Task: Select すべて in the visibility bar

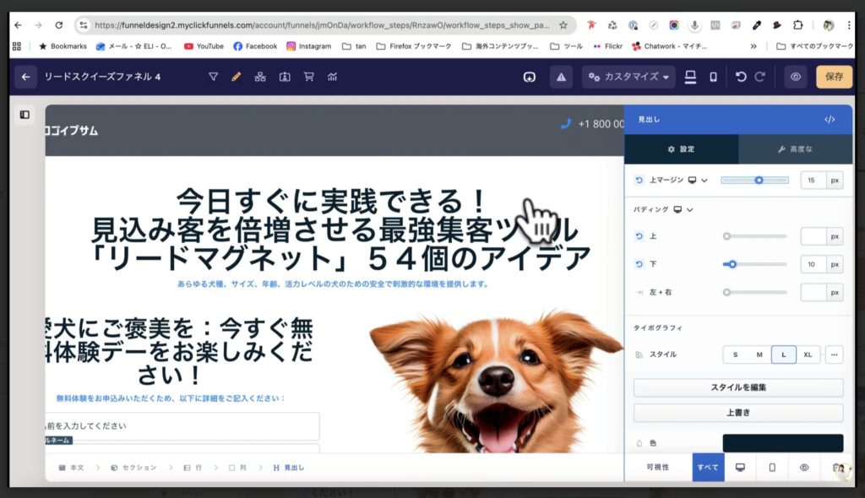Action: (x=708, y=467)
